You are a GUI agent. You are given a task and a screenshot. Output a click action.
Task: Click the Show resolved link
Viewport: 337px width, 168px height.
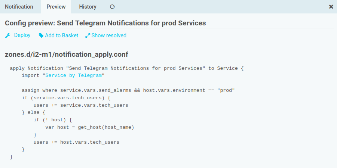(109, 35)
